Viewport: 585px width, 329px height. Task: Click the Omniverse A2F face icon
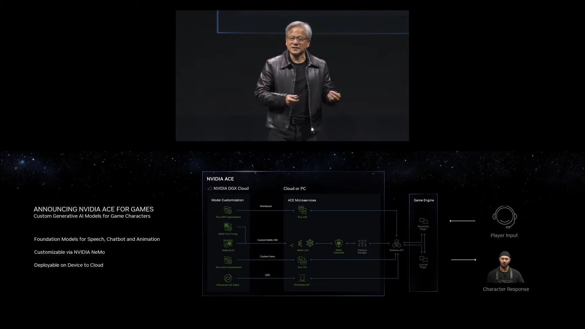[302, 278]
